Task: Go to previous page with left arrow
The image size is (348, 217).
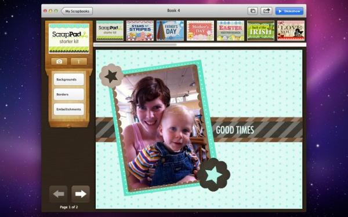Action: 59,194
